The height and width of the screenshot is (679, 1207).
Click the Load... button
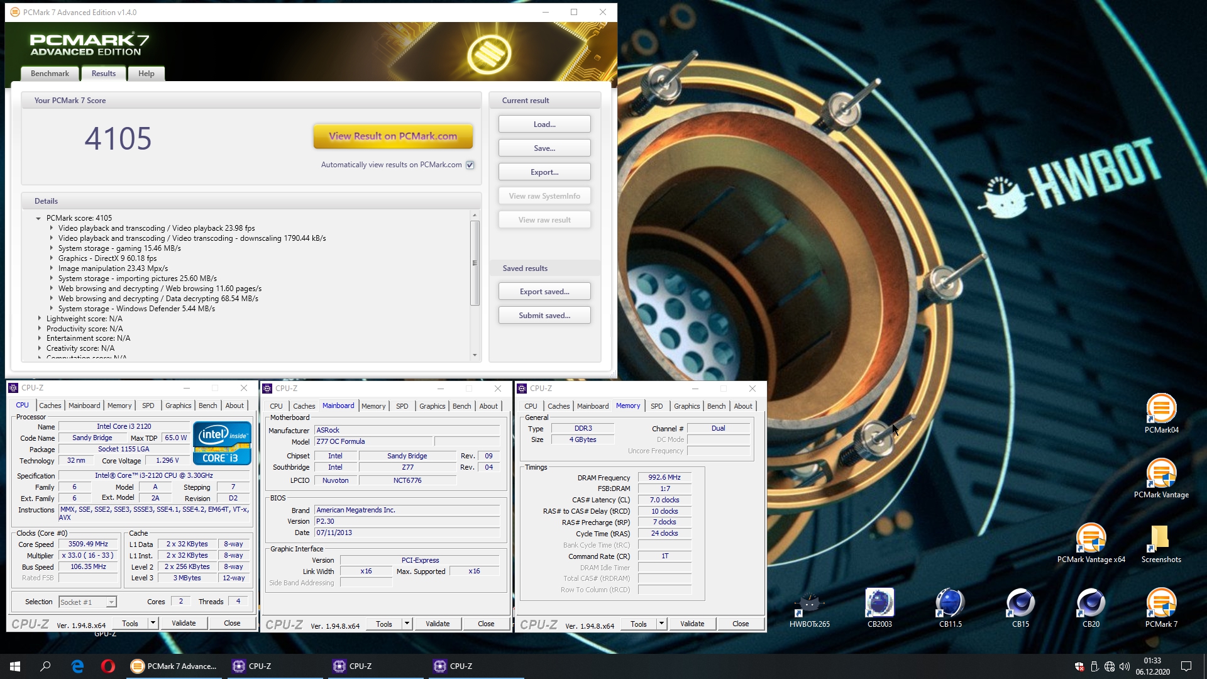click(544, 124)
